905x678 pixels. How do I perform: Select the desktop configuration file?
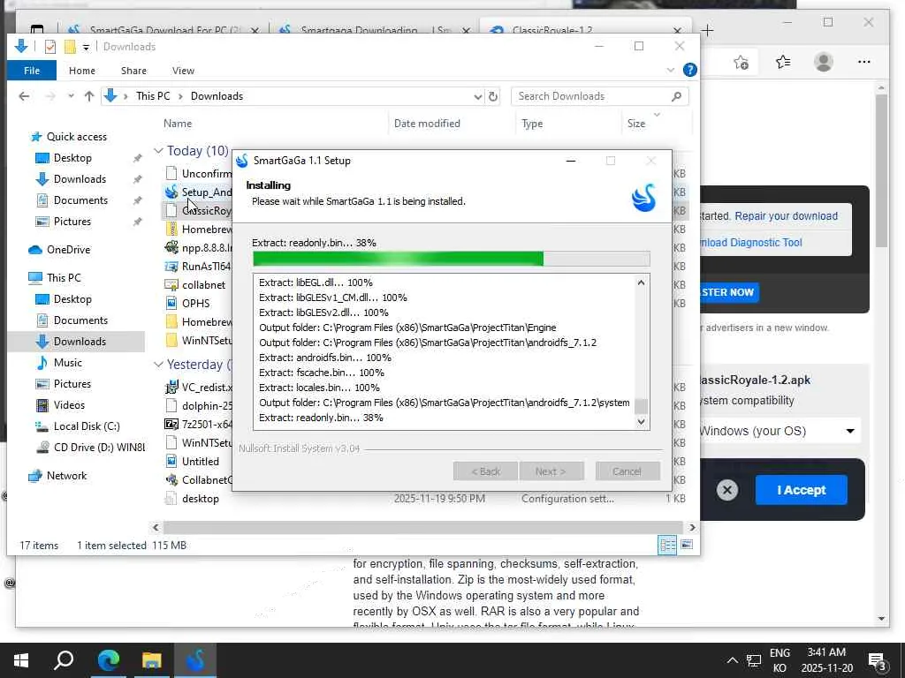coord(200,499)
